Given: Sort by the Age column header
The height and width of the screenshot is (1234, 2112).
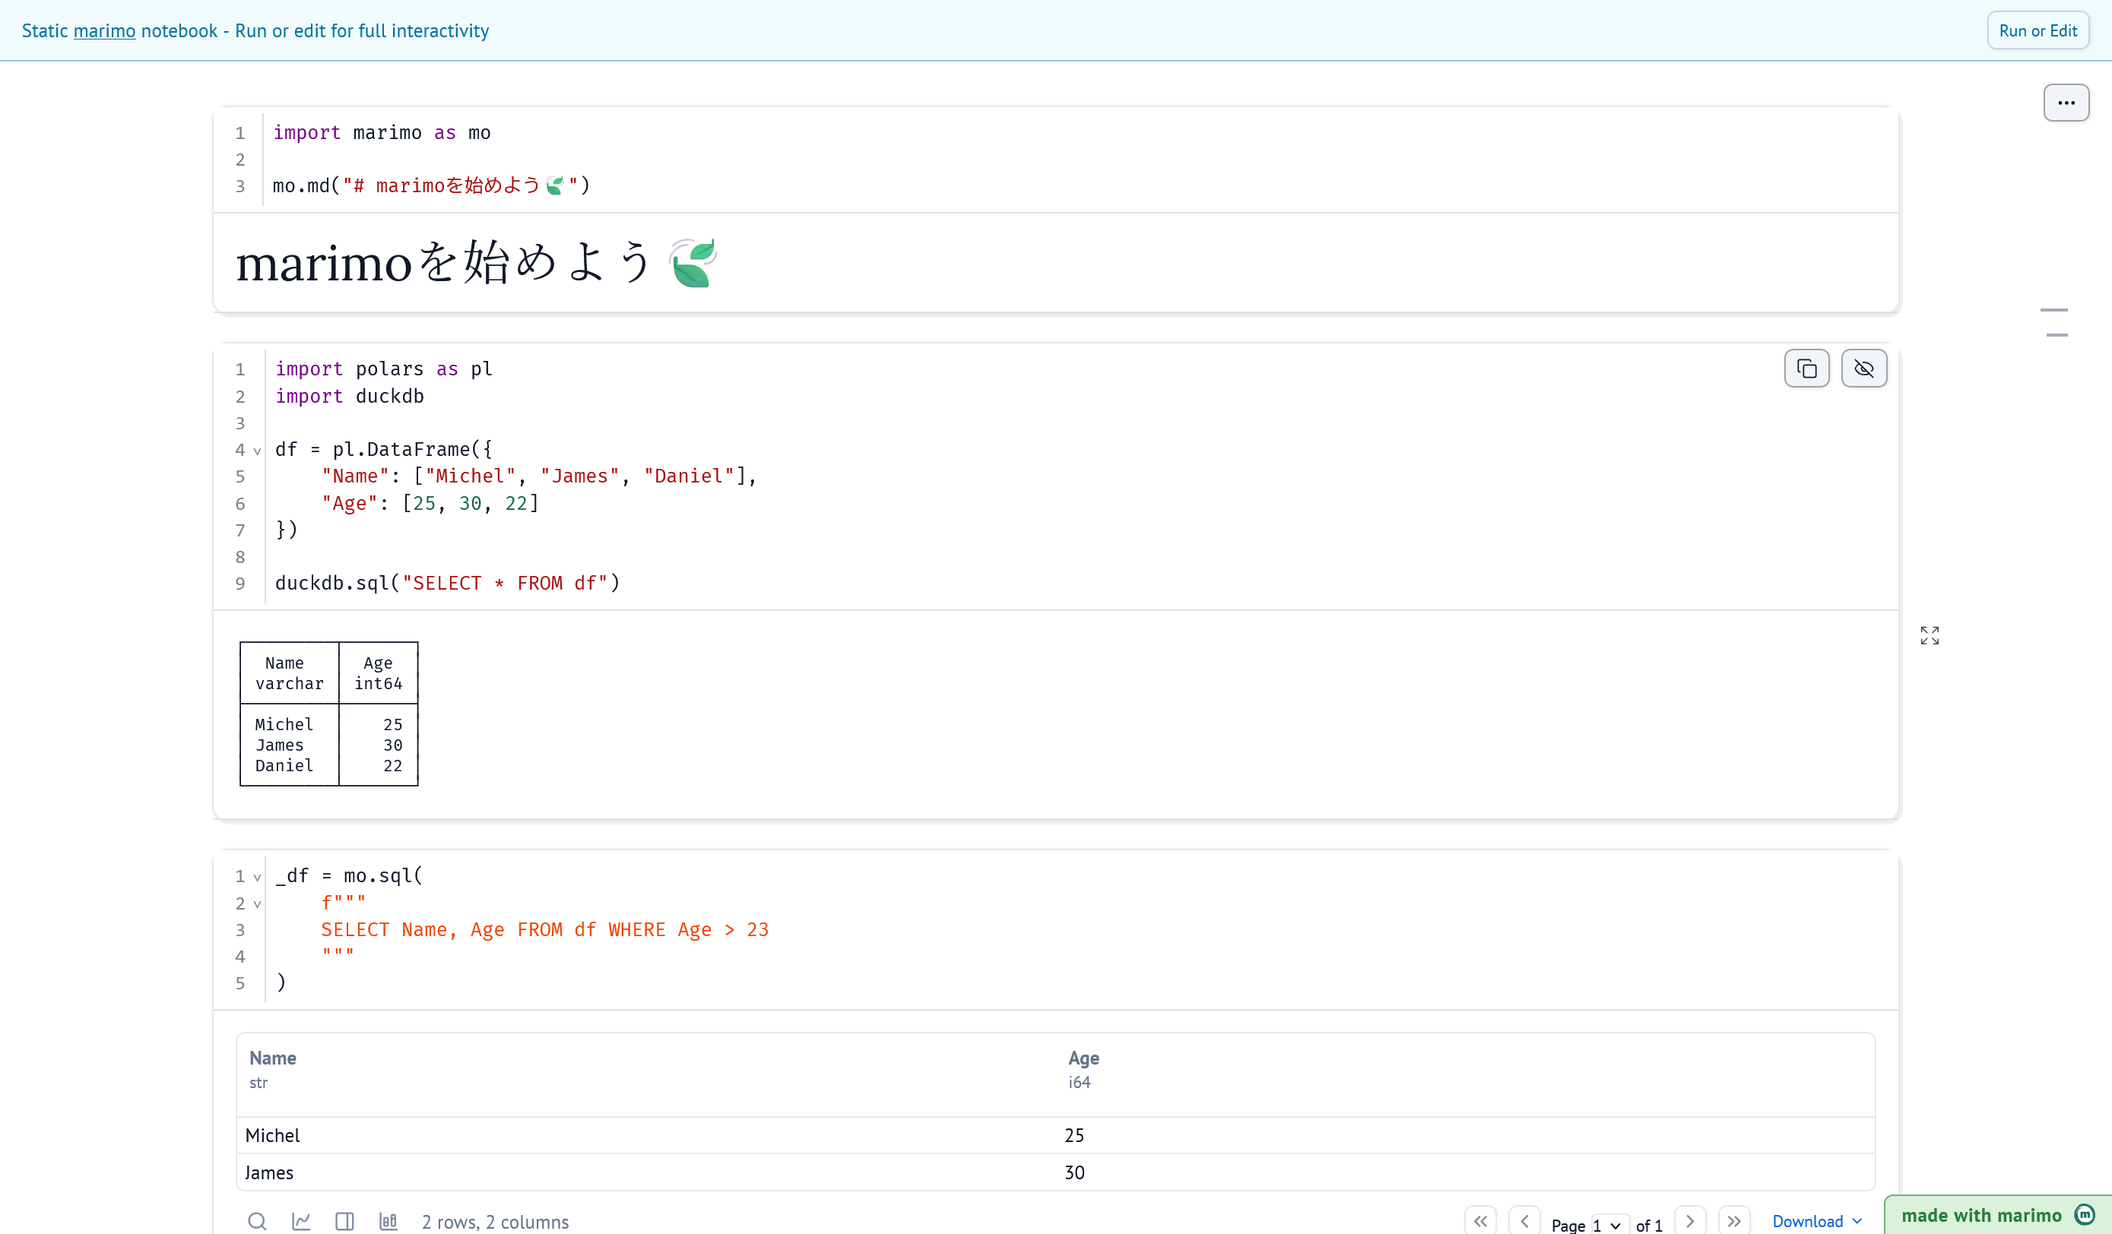Looking at the screenshot, I should (x=1083, y=1058).
